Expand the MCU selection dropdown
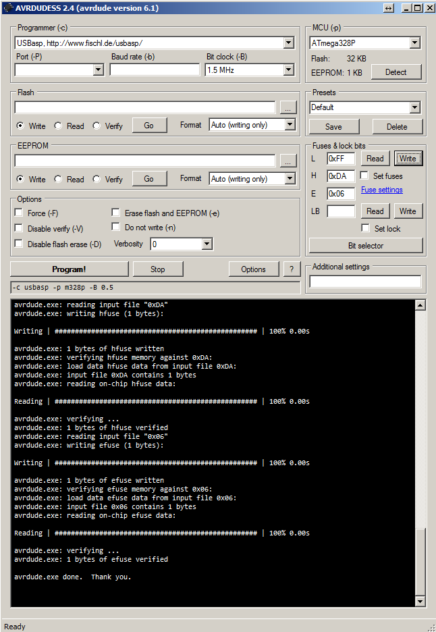Viewport: 436px width, 632px height. [x=415, y=43]
